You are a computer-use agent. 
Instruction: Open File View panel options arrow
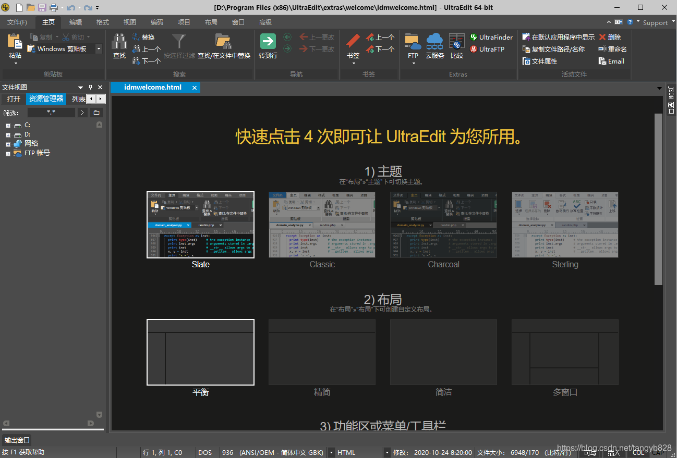pyautogui.click(x=80, y=87)
